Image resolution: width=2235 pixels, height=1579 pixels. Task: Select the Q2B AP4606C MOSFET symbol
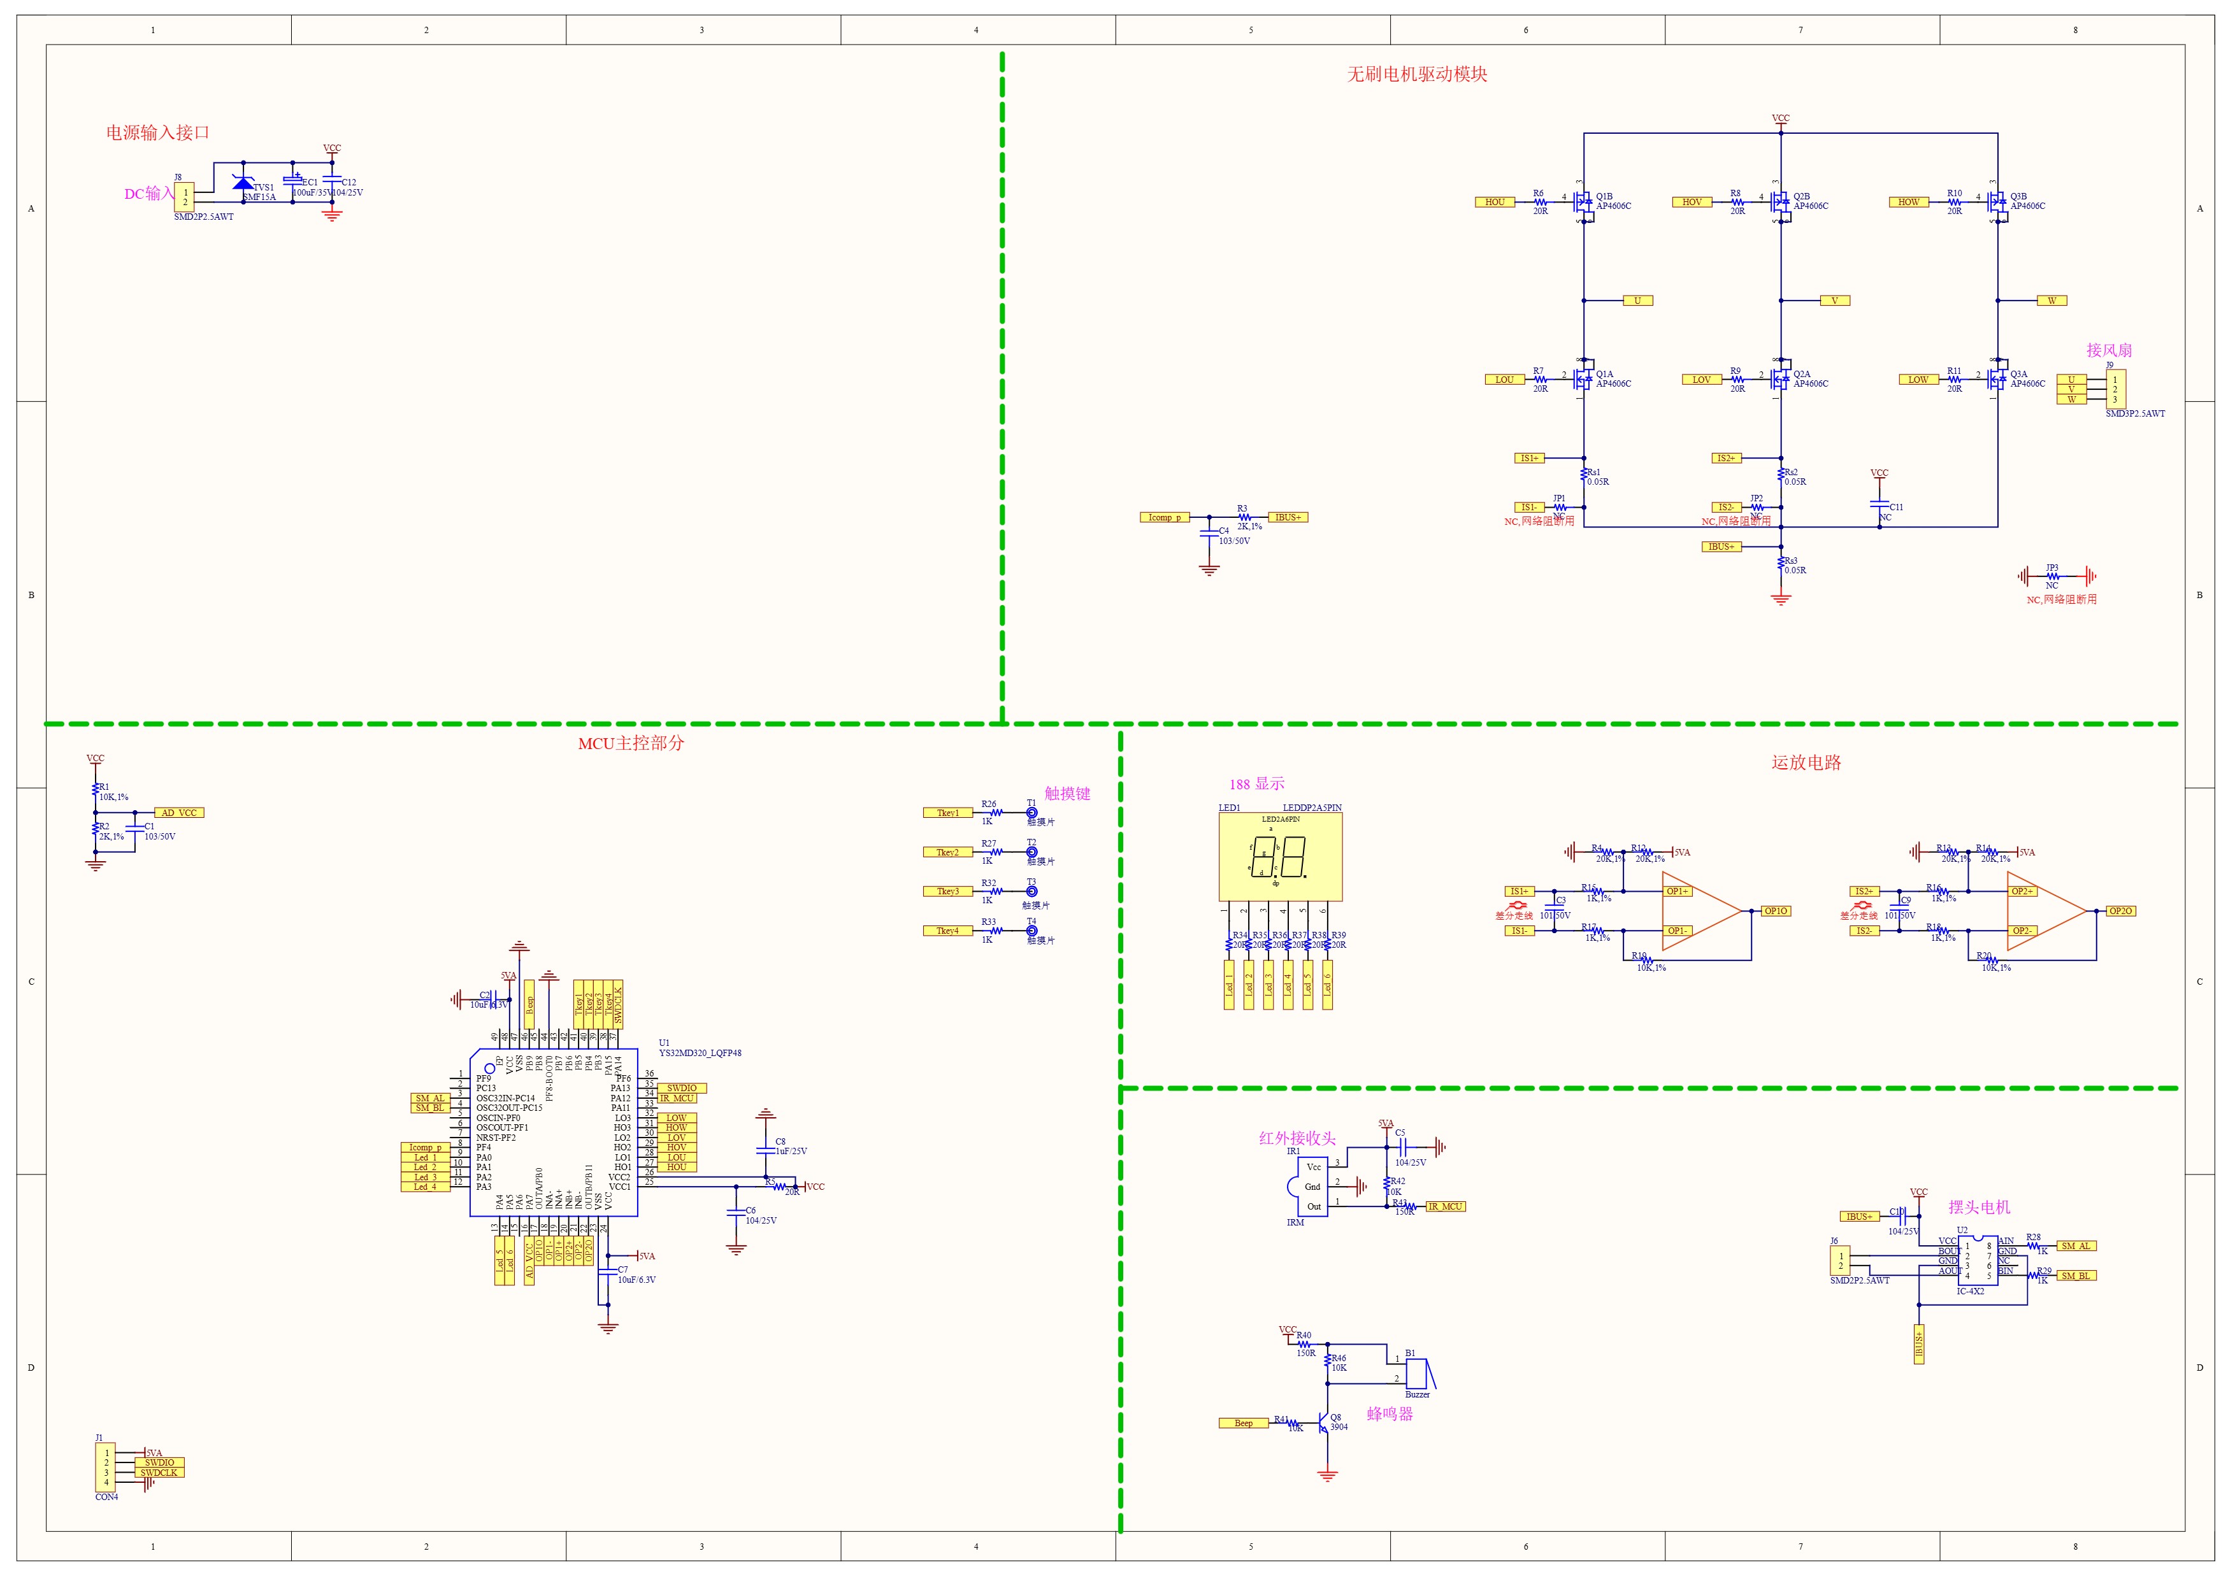pyautogui.click(x=1781, y=203)
